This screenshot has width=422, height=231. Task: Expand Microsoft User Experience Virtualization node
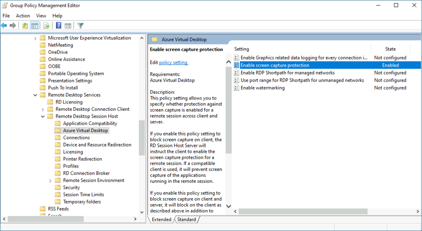[35, 38]
